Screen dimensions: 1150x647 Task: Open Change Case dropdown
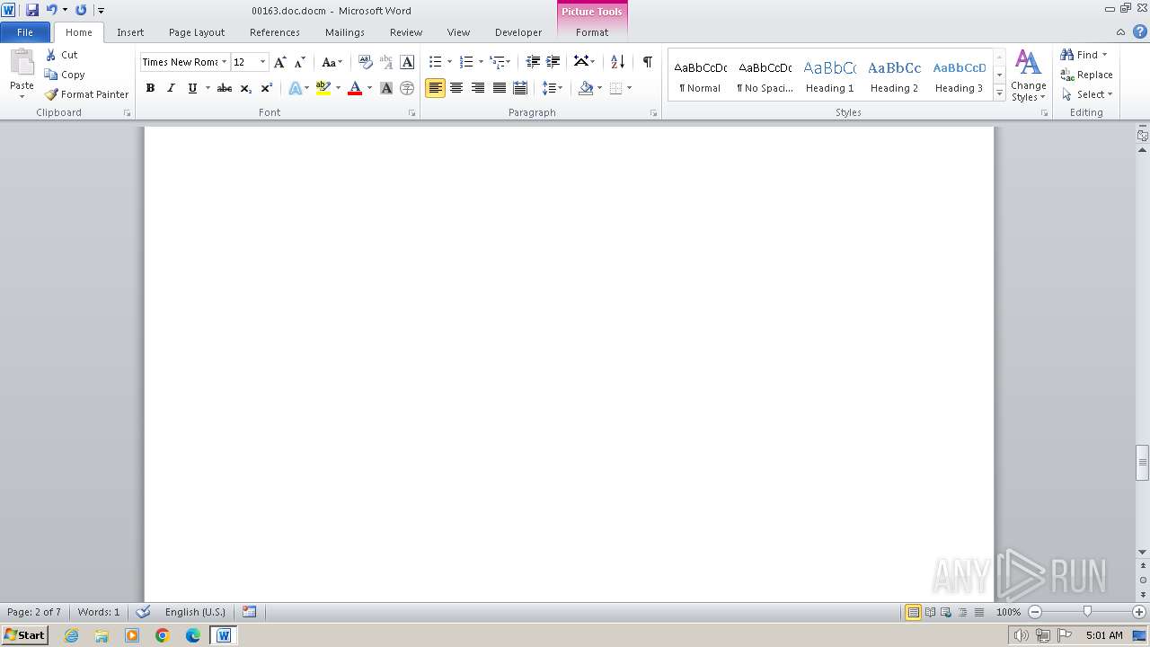pyautogui.click(x=332, y=62)
